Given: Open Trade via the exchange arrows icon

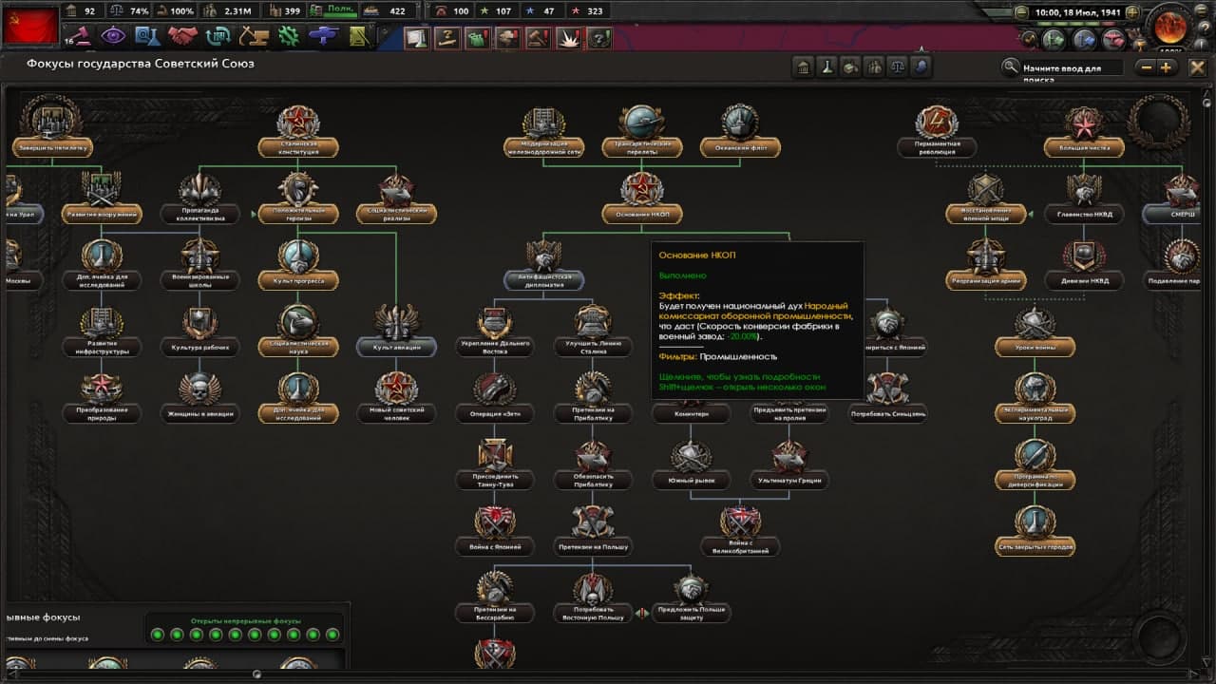Looking at the screenshot, I should [218, 36].
